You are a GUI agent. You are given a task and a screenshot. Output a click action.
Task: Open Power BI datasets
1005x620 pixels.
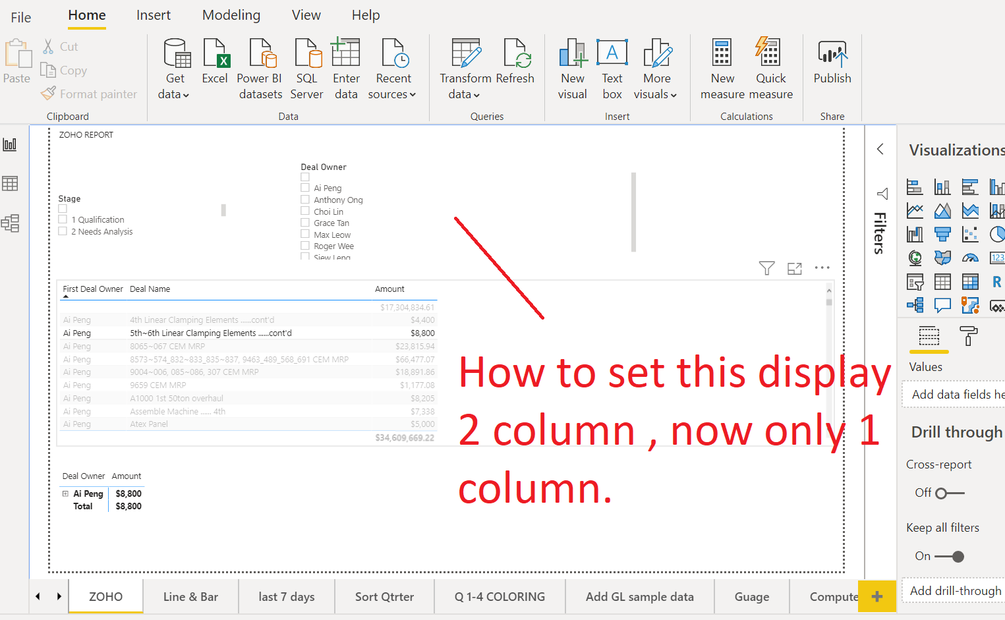[260, 69]
